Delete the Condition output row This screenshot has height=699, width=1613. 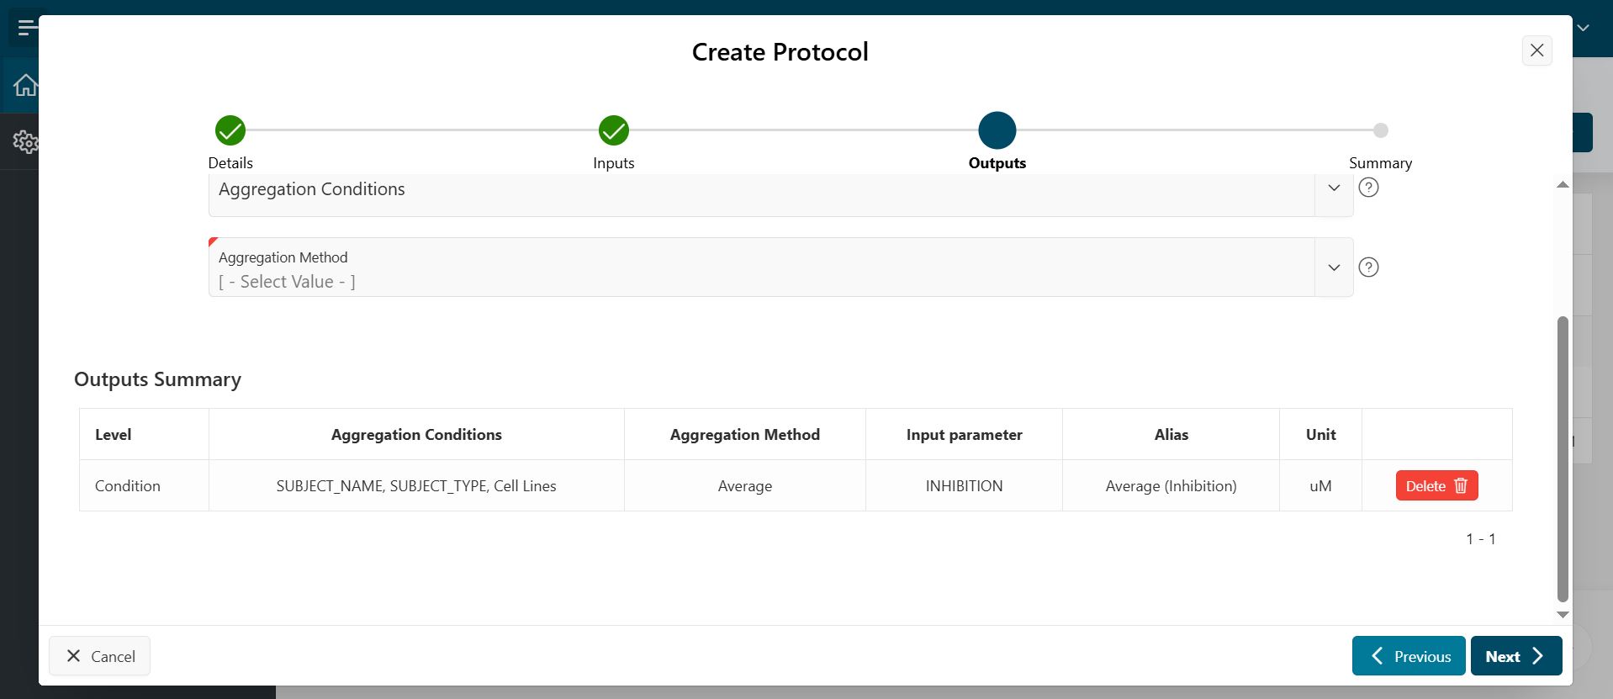click(1436, 486)
